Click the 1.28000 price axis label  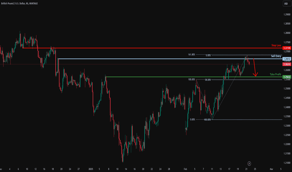point(287,33)
